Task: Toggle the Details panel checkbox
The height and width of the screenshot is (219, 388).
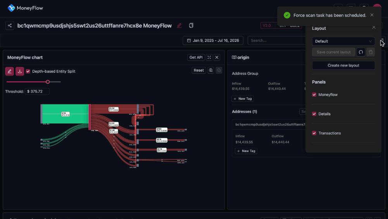Action: (314, 114)
